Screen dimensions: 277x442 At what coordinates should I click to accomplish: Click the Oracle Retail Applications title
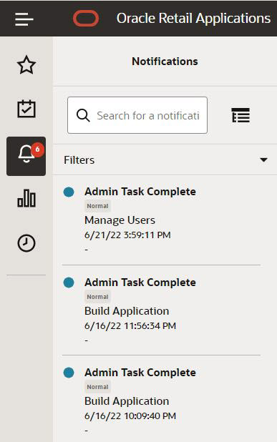point(193,19)
